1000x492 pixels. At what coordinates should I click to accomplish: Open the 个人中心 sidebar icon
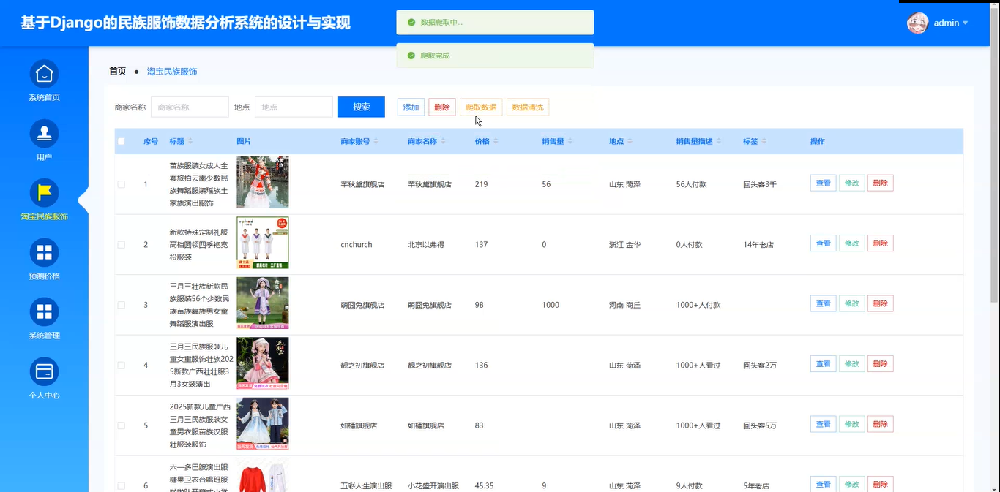coord(44,372)
